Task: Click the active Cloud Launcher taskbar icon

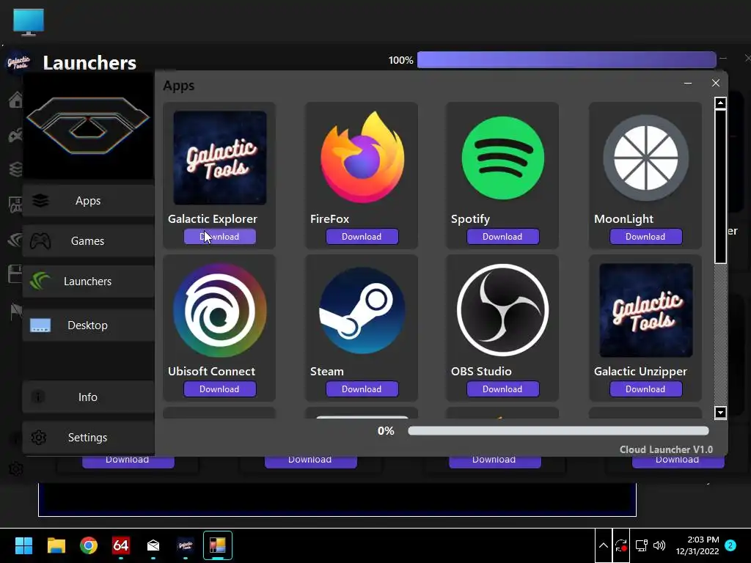Action: tap(217, 545)
